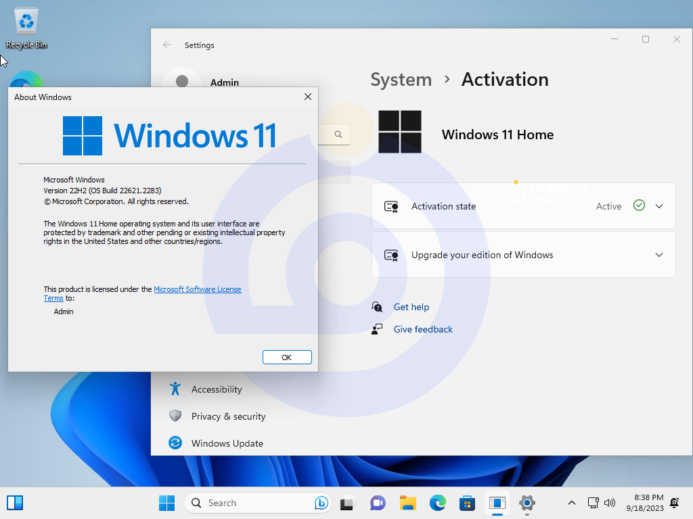Open the notifications bell icon
Viewport: 693px width, 519px height.
tap(675, 503)
